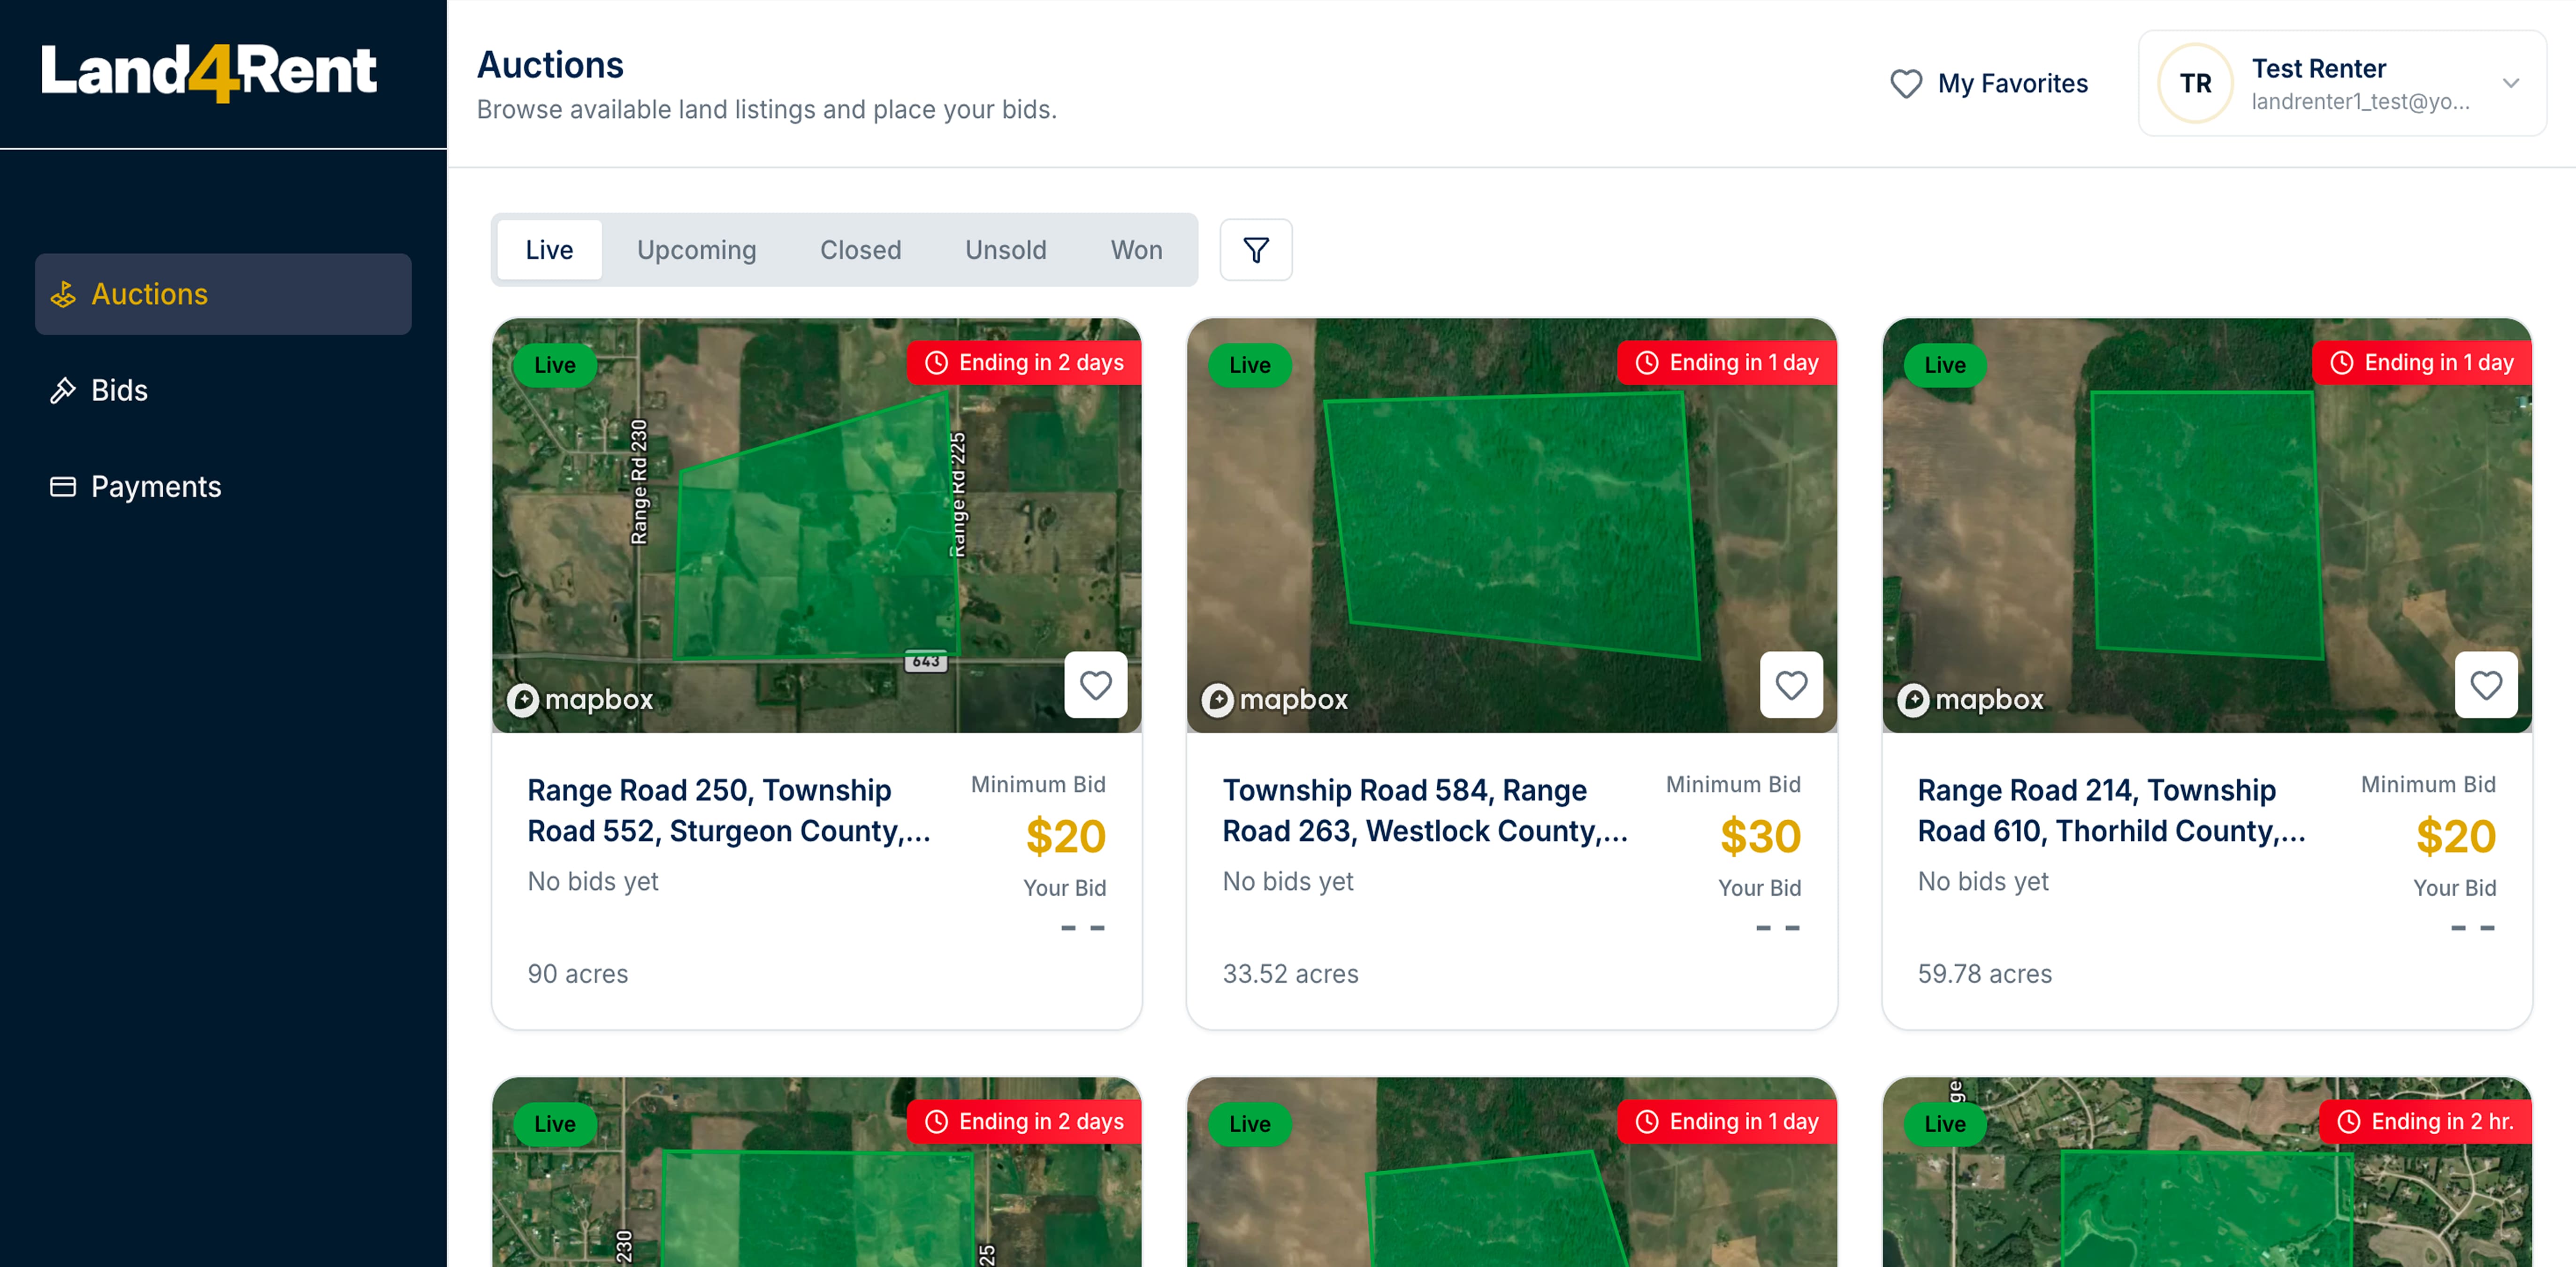Open Bids from the sidebar icon
The height and width of the screenshot is (1267, 2576).
pos(63,390)
